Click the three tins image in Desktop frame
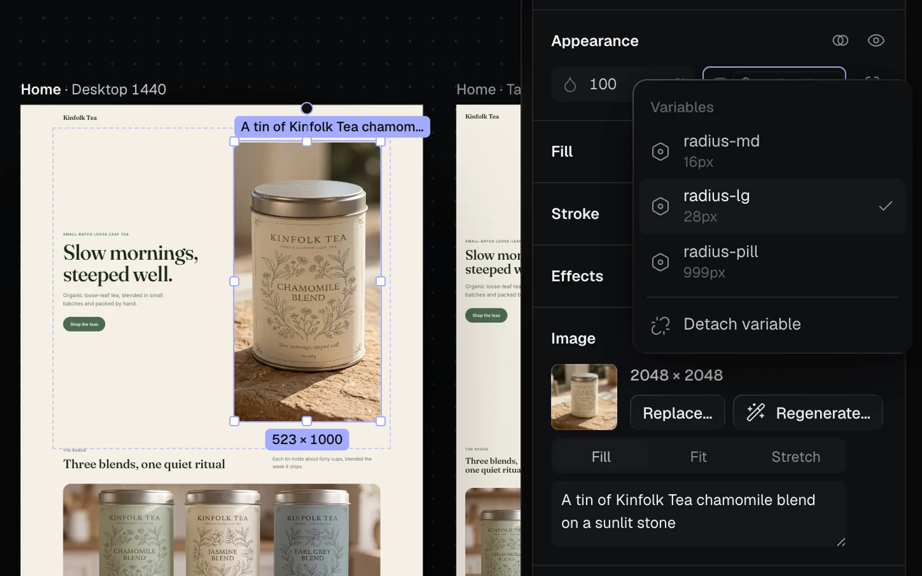Image resolution: width=922 pixels, height=576 pixels. [x=222, y=529]
